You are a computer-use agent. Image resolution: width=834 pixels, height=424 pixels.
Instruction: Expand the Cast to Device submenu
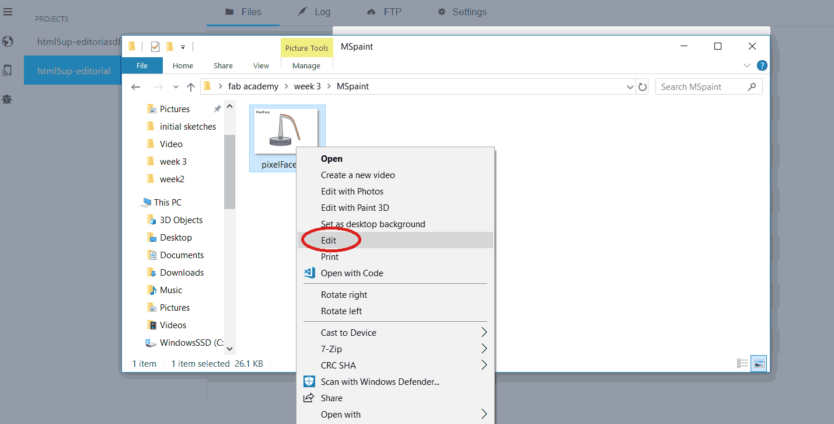point(484,333)
